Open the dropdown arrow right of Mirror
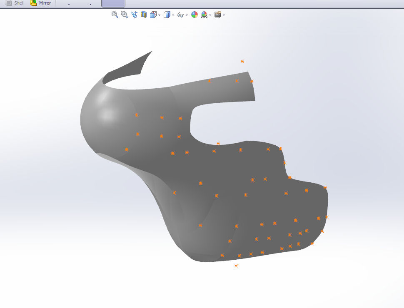This screenshot has height=308, width=404. point(69,4)
